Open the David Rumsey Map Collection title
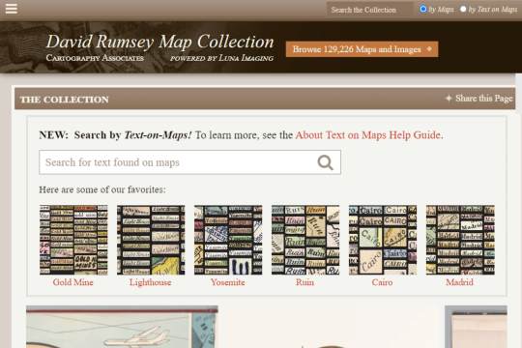Screen dimensions: 522x348 pyautogui.click(x=159, y=42)
